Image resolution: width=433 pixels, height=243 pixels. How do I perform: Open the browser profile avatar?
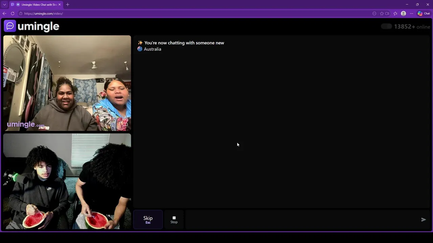(403, 13)
